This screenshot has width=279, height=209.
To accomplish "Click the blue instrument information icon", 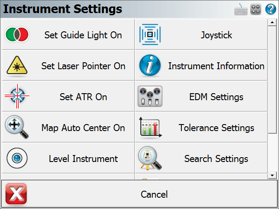I will tap(150, 65).
